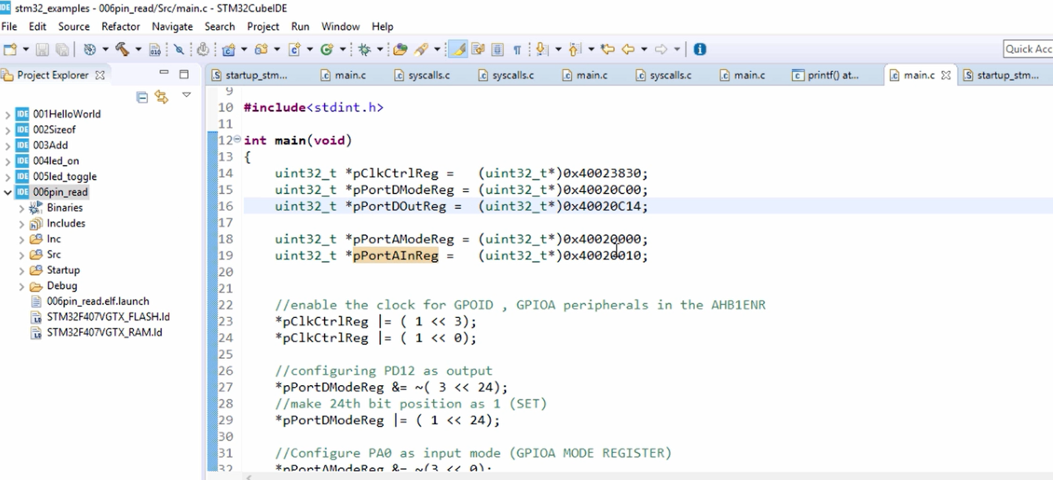
Task: Close the active main.c editor tab
Action: click(x=946, y=75)
